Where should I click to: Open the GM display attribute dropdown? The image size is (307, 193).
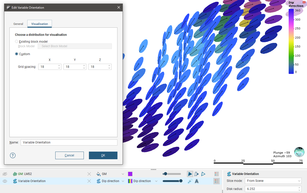click(x=123, y=174)
